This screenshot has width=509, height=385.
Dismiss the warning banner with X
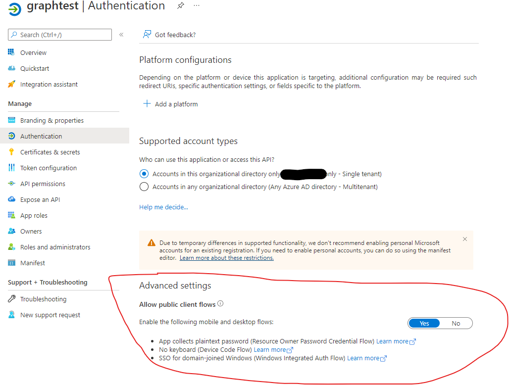coord(465,239)
